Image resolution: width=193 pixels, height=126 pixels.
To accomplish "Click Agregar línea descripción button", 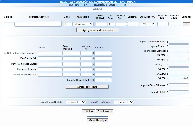I will 98,30.
